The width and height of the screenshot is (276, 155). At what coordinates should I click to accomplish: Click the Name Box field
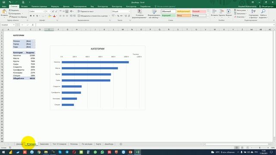(x=8, y=25)
